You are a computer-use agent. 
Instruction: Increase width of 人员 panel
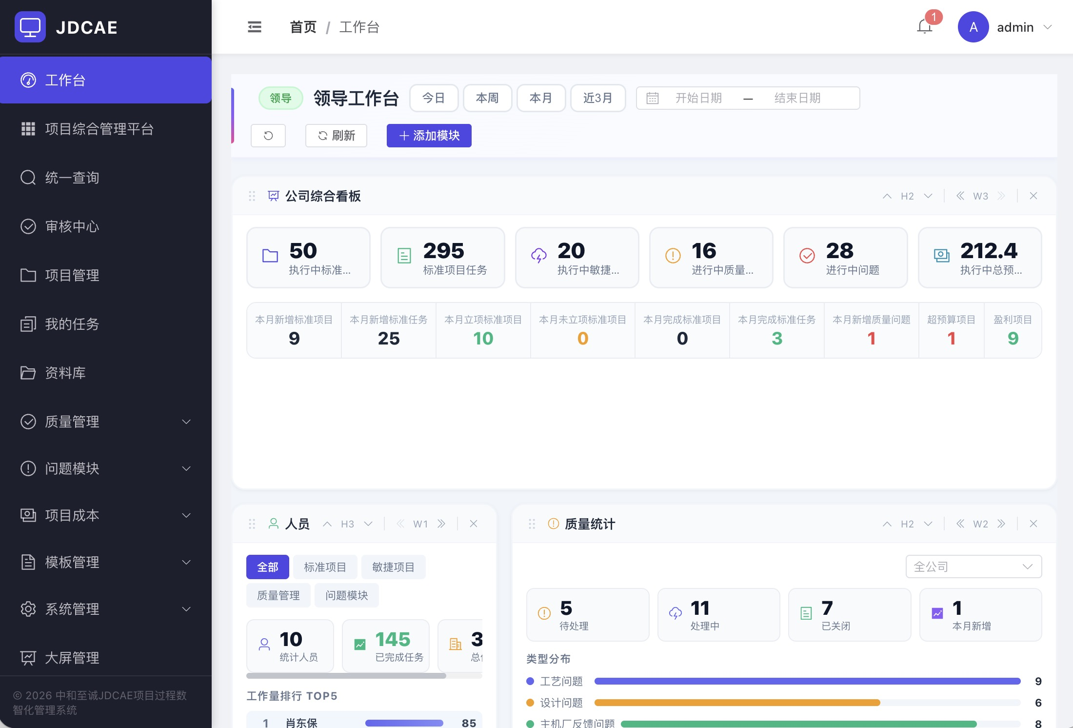point(441,524)
